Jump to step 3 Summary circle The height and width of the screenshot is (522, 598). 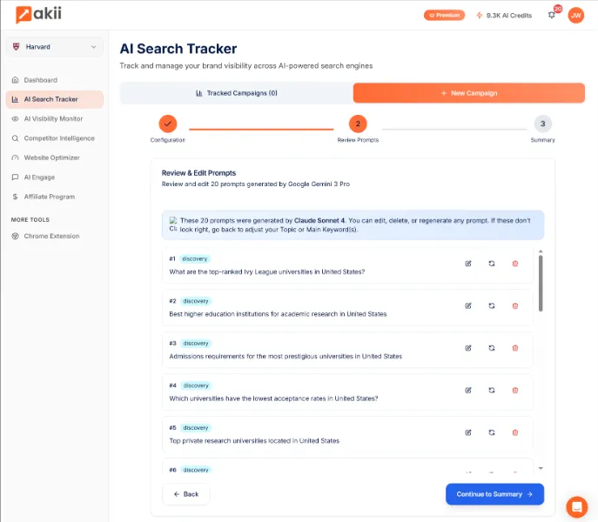542,124
